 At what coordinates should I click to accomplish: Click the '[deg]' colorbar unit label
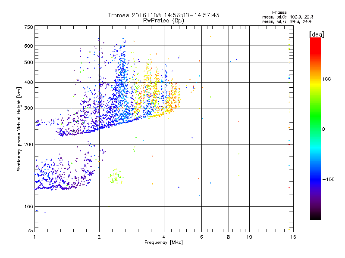[317, 34]
